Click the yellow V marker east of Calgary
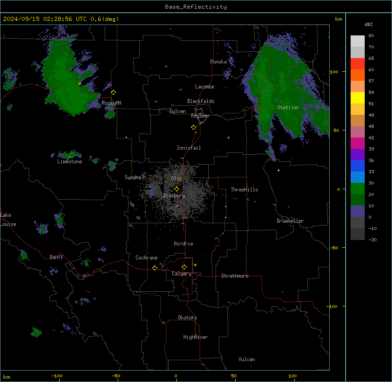 point(195,265)
